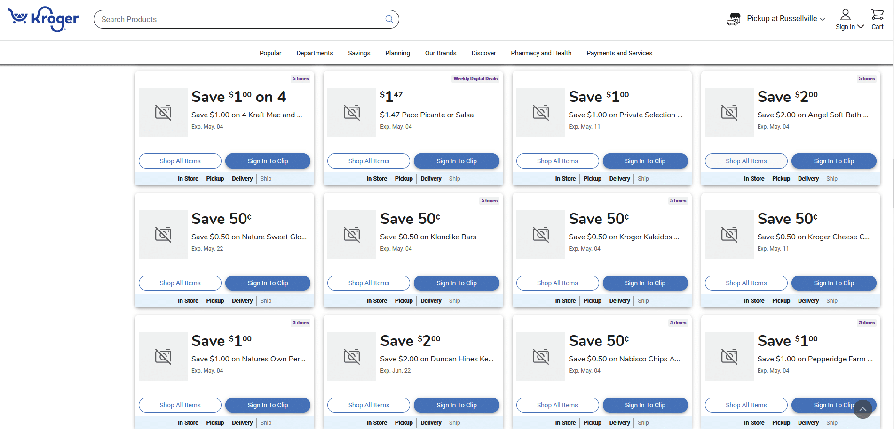Viewport: 894px width, 429px height.
Task: Click Shop All Items for Nabisco Chips coupon
Action: click(558, 405)
